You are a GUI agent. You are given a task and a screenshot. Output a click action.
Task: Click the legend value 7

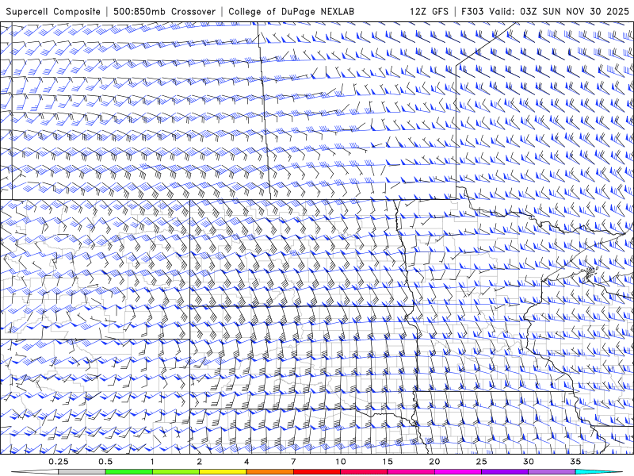[293, 462]
